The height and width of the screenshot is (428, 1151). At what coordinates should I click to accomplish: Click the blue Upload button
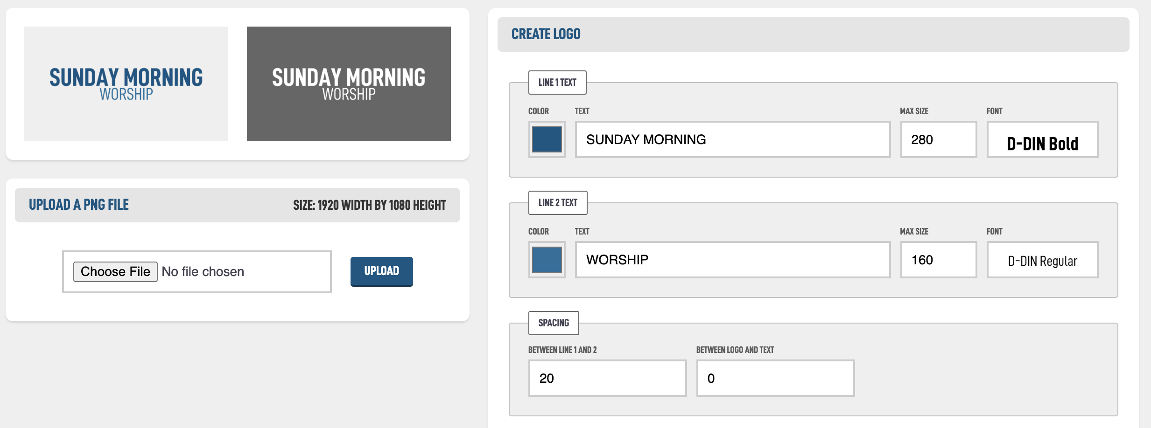coord(382,271)
